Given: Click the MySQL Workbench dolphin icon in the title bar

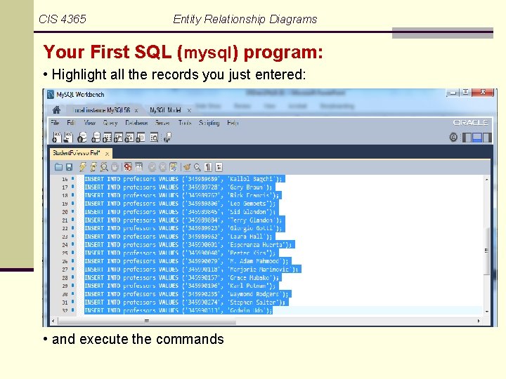Looking at the screenshot, I should pyautogui.click(x=51, y=95).
